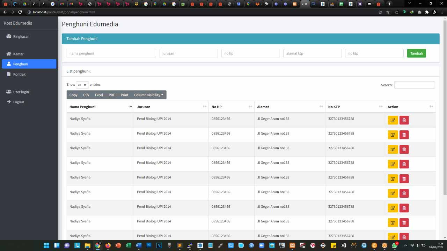Export the table using Excel button
Viewport: 447px width, 251px height.
click(x=99, y=95)
